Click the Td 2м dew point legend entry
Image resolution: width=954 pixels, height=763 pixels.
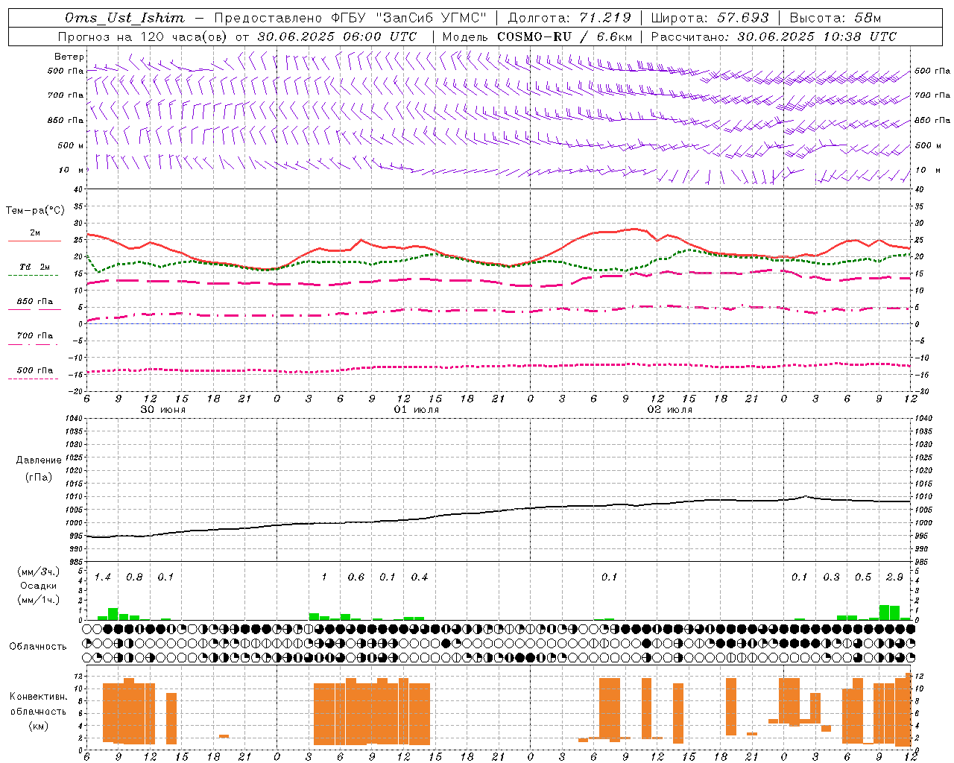click(34, 270)
